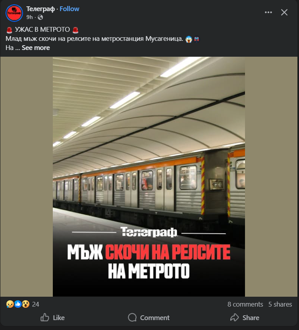Click the wow reaction emoji icon
This screenshot has height=330, width=299.
[26, 304]
